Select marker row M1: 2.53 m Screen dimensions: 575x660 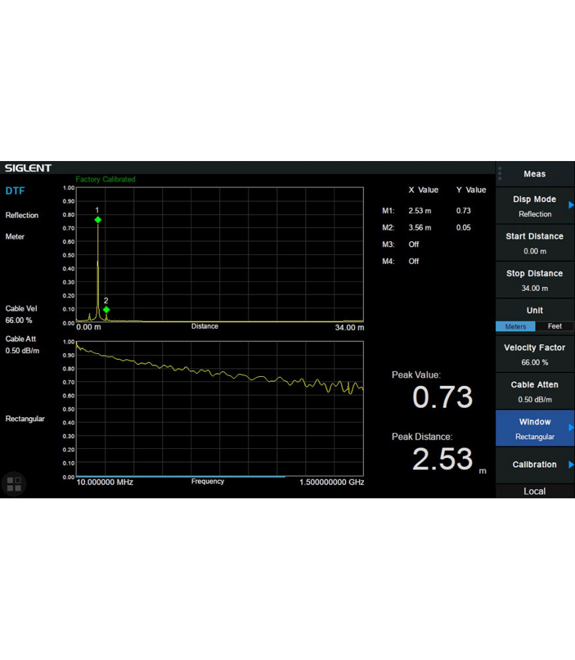pos(427,211)
